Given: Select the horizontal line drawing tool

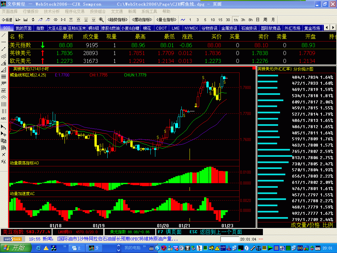Looking at the screenshot, I should pyautogui.click(x=4, y=42).
